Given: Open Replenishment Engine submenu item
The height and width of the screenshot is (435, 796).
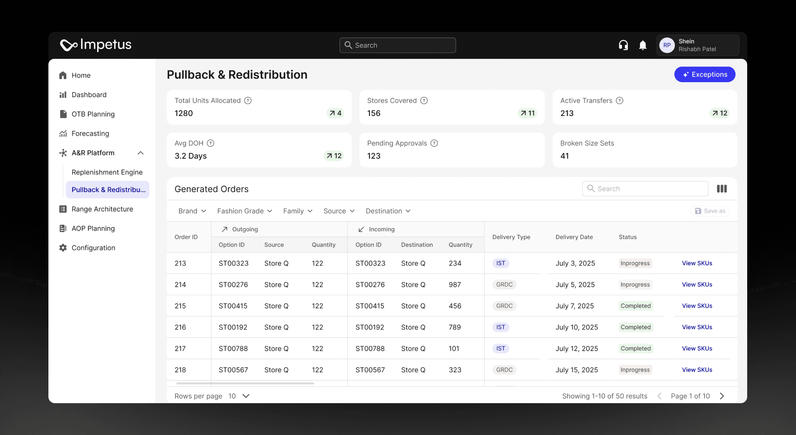Looking at the screenshot, I should pyautogui.click(x=107, y=172).
